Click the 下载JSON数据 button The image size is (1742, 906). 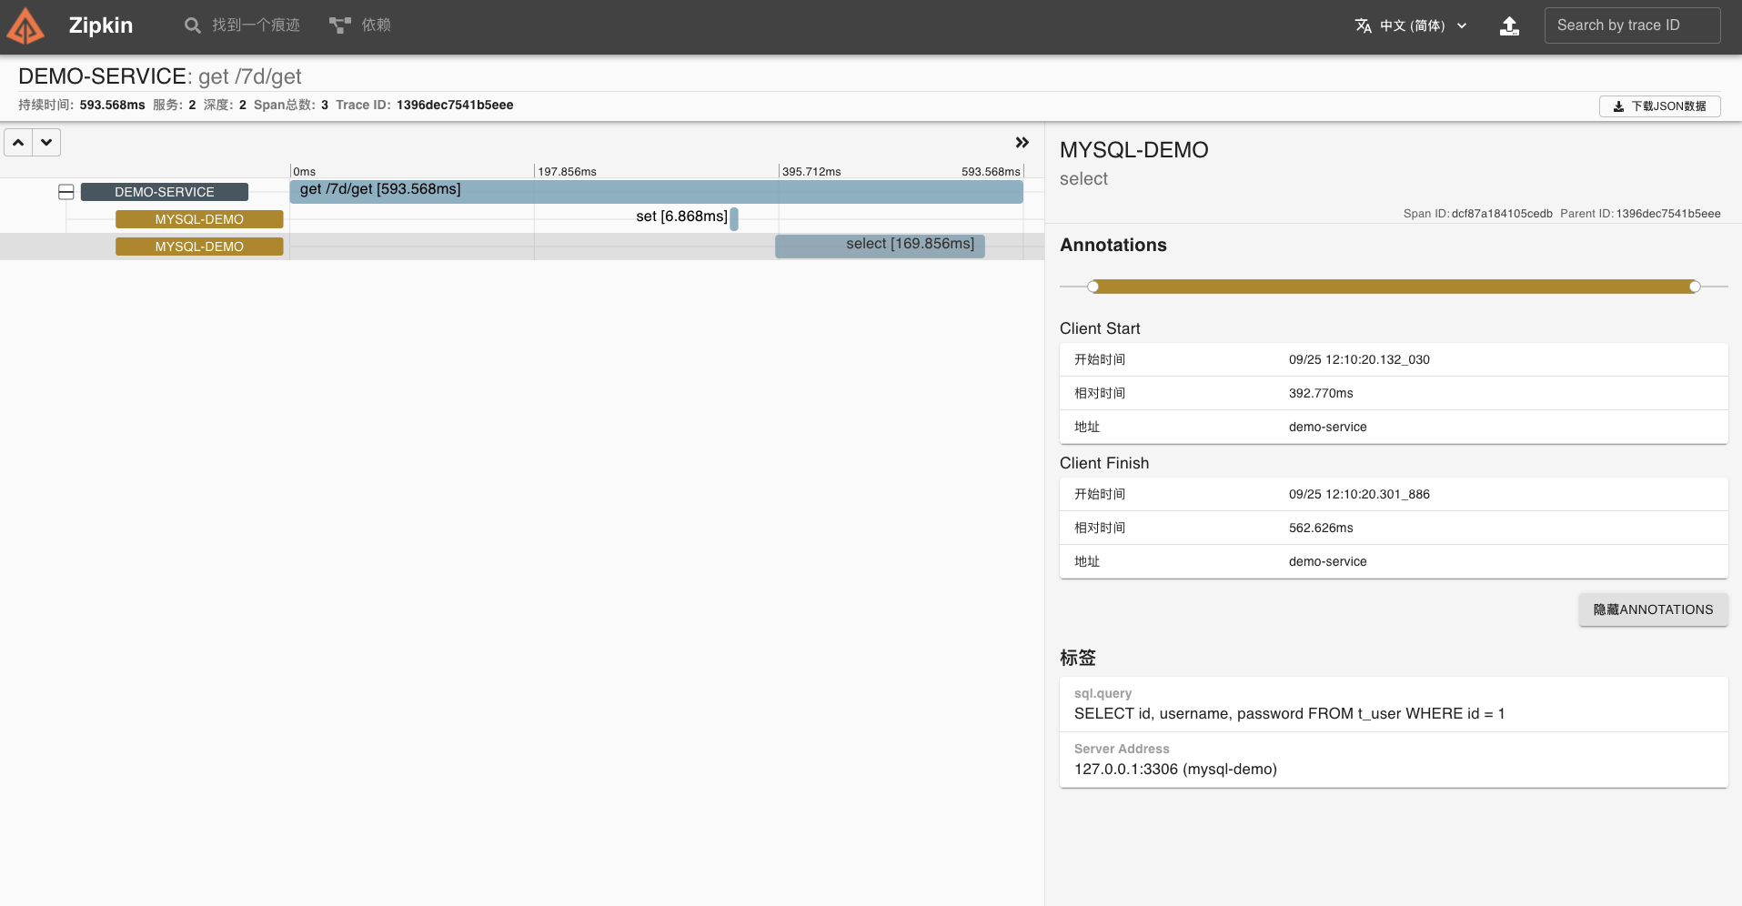(x=1659, y=106)
